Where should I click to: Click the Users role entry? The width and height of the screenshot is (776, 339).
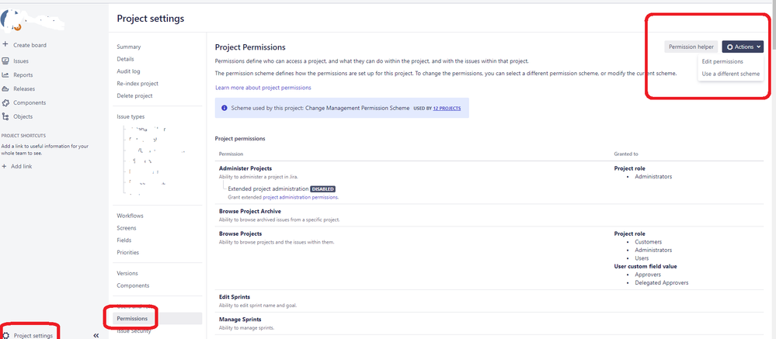click(642, 258)
